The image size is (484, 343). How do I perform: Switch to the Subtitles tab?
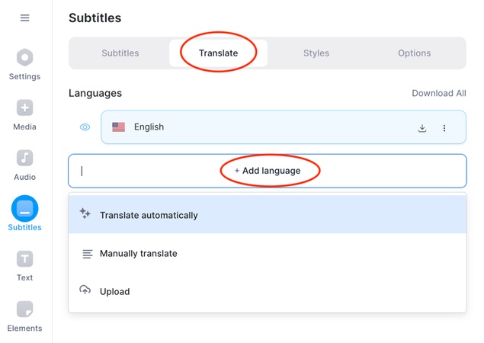(x=120, y=53)
